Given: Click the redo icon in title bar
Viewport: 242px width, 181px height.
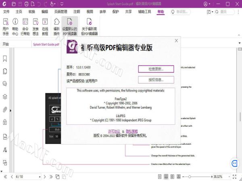Looking at the screenshot, I should pyautogui.click(x=45, y=4).
